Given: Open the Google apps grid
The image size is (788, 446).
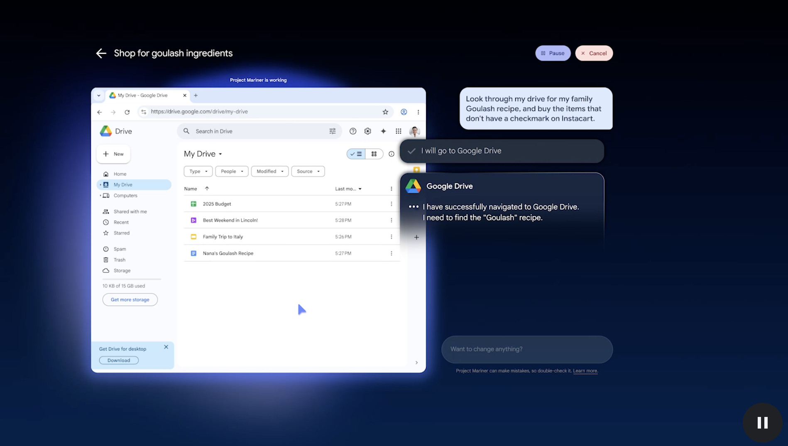Looking at the screenshot, I should (x=399, y=131).
